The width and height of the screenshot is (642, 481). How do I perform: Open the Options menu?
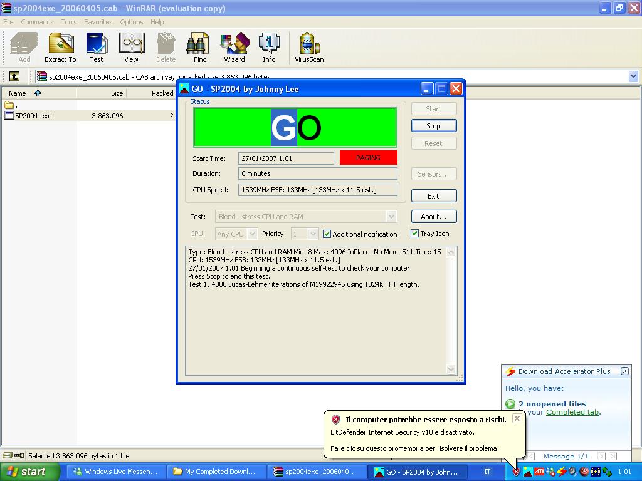(132, 22)
